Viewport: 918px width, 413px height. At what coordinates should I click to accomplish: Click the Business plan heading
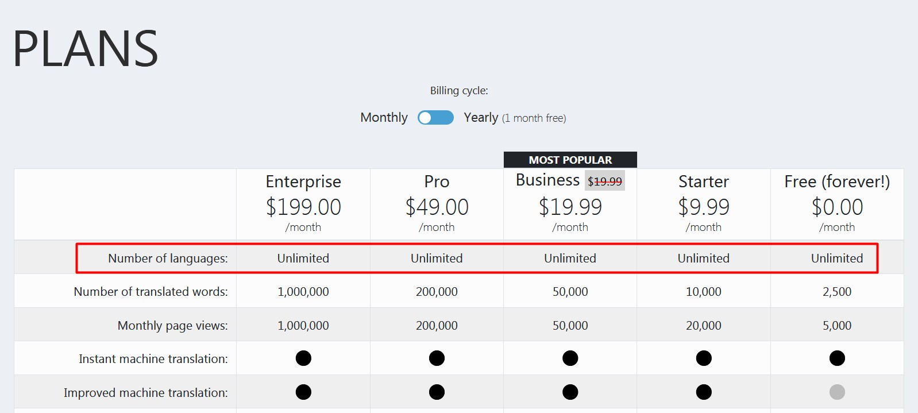click(547, 180)
